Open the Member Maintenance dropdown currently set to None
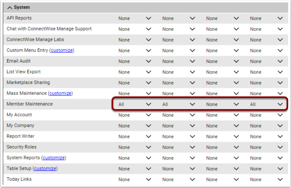The width and height of the screenshot is (291, 188). tap(222, 104)
